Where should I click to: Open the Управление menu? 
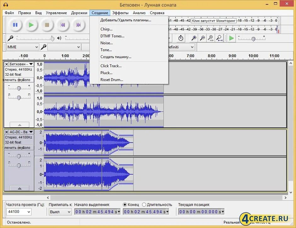pyautogui.click(x=56, y=13)
